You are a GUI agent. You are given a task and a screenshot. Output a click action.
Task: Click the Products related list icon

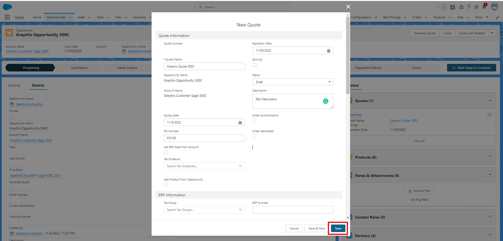[x=351, y=157]
